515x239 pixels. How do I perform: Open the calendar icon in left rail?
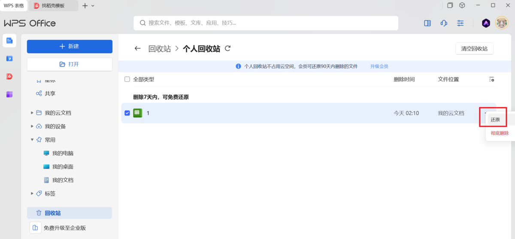point(9,58)
